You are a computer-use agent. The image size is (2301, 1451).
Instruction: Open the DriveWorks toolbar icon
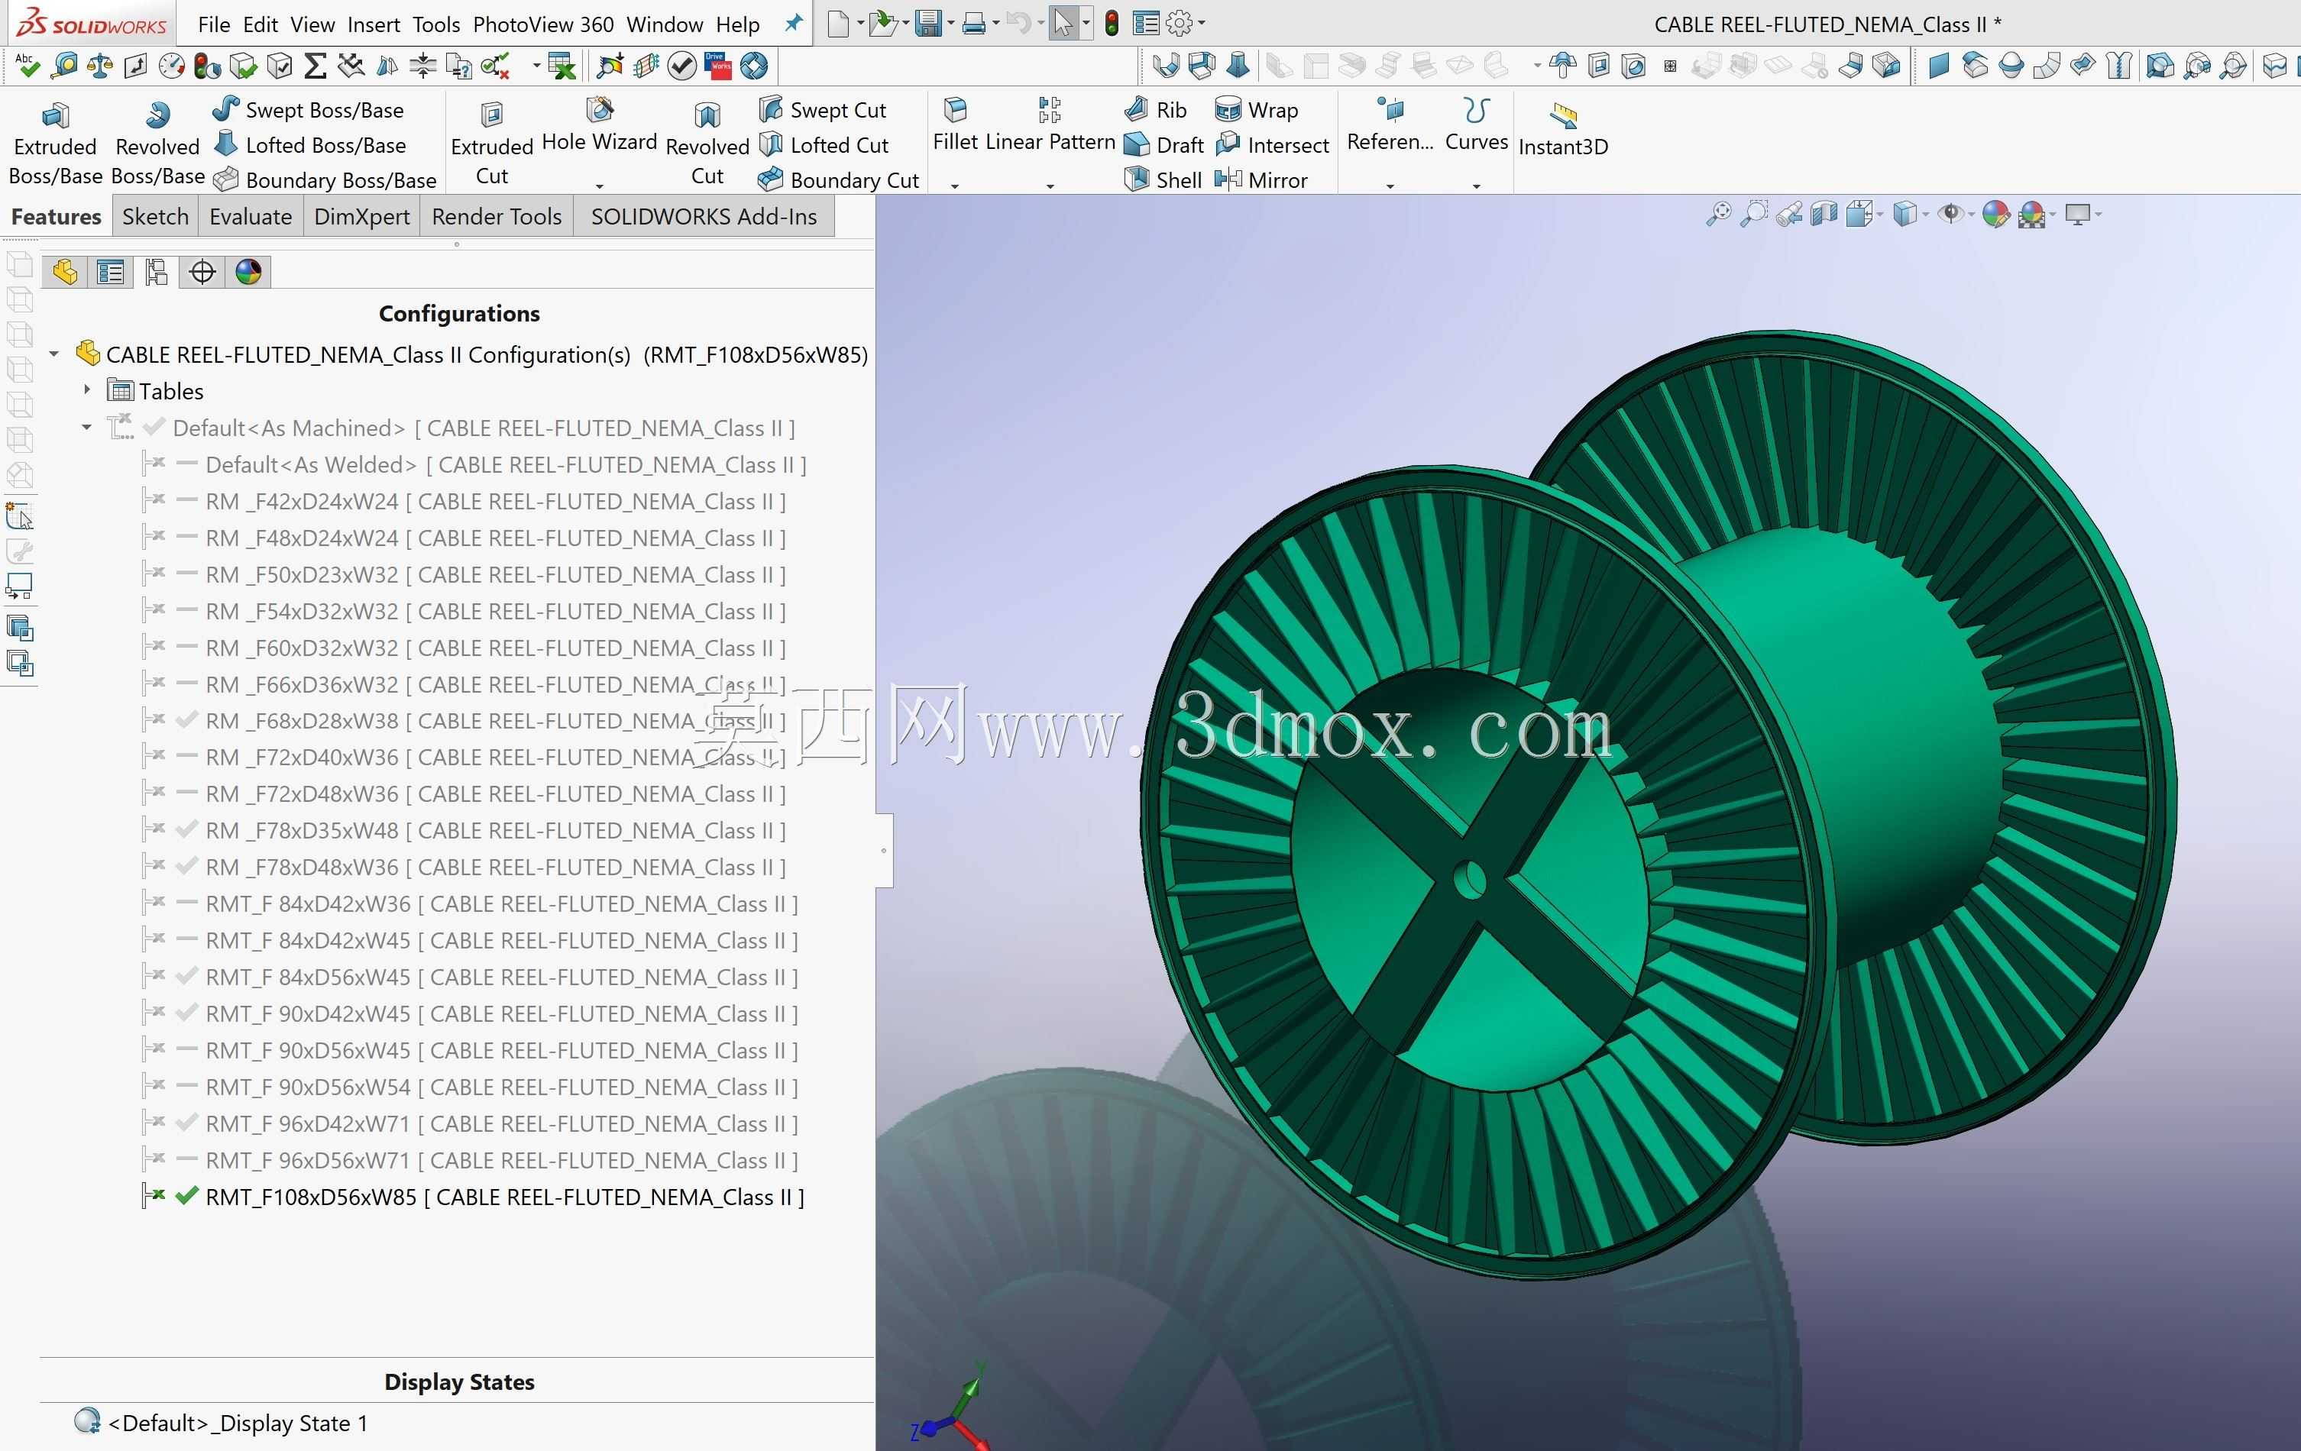(x=717, y=66)
